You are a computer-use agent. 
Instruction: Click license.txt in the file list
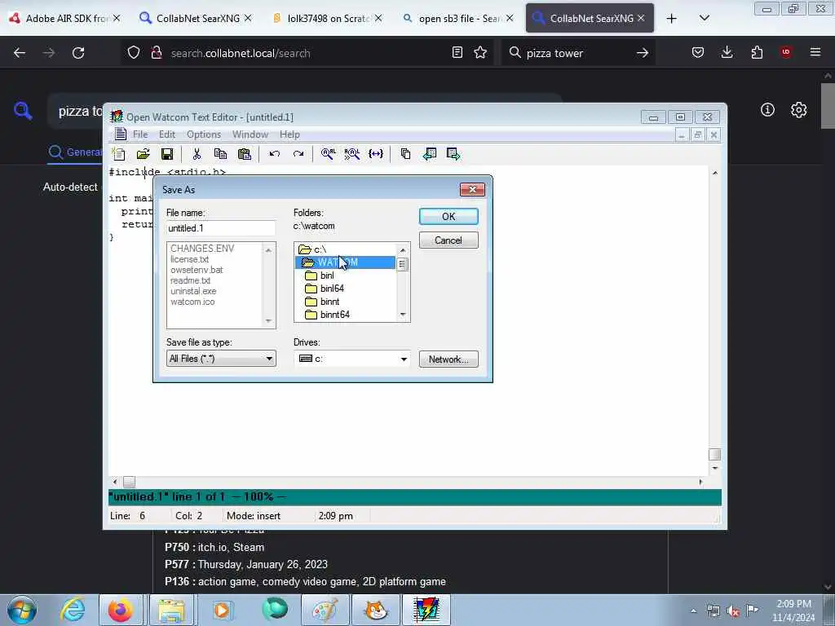pyautogui.click(x=189, y=259)
